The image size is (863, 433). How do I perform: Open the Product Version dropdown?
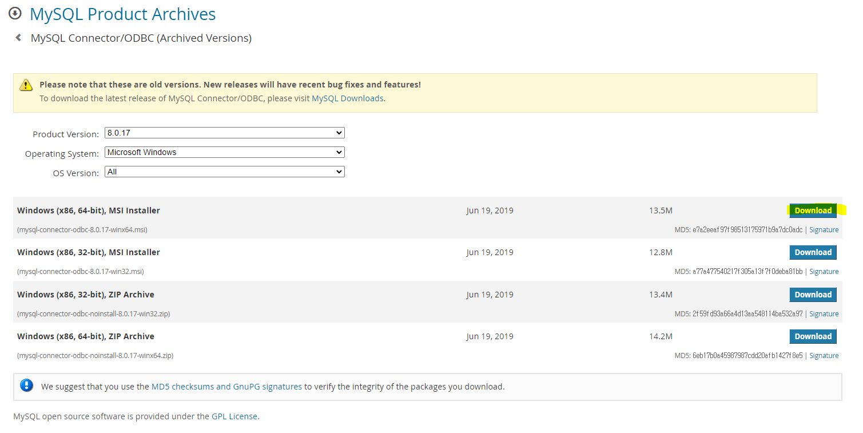225,133
